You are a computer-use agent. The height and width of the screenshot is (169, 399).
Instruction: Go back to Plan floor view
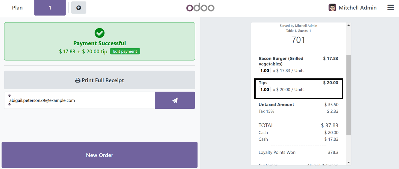click(x=17, y=8)
